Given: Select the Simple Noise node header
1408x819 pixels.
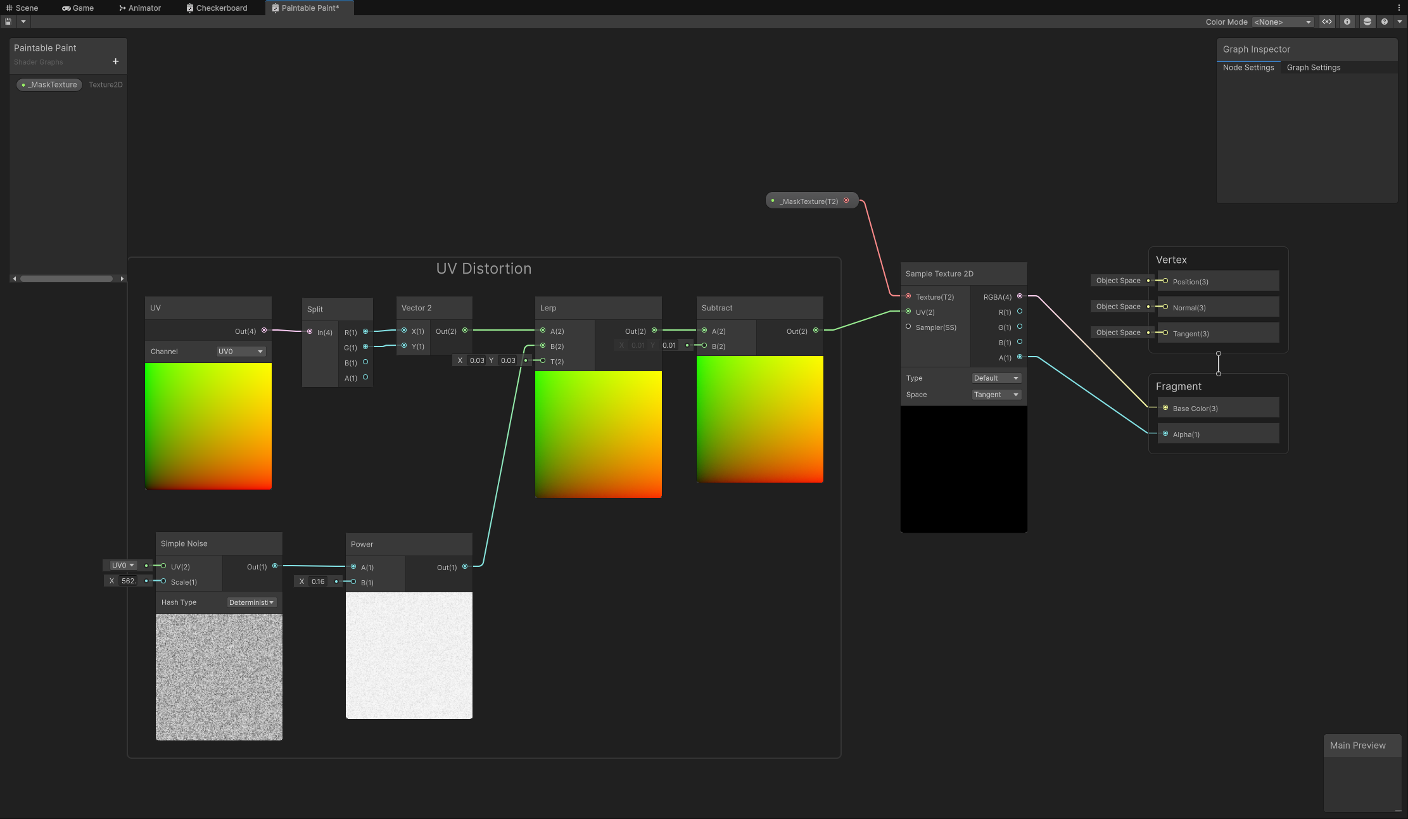Looking at the screenshot, I should [219, 543].
